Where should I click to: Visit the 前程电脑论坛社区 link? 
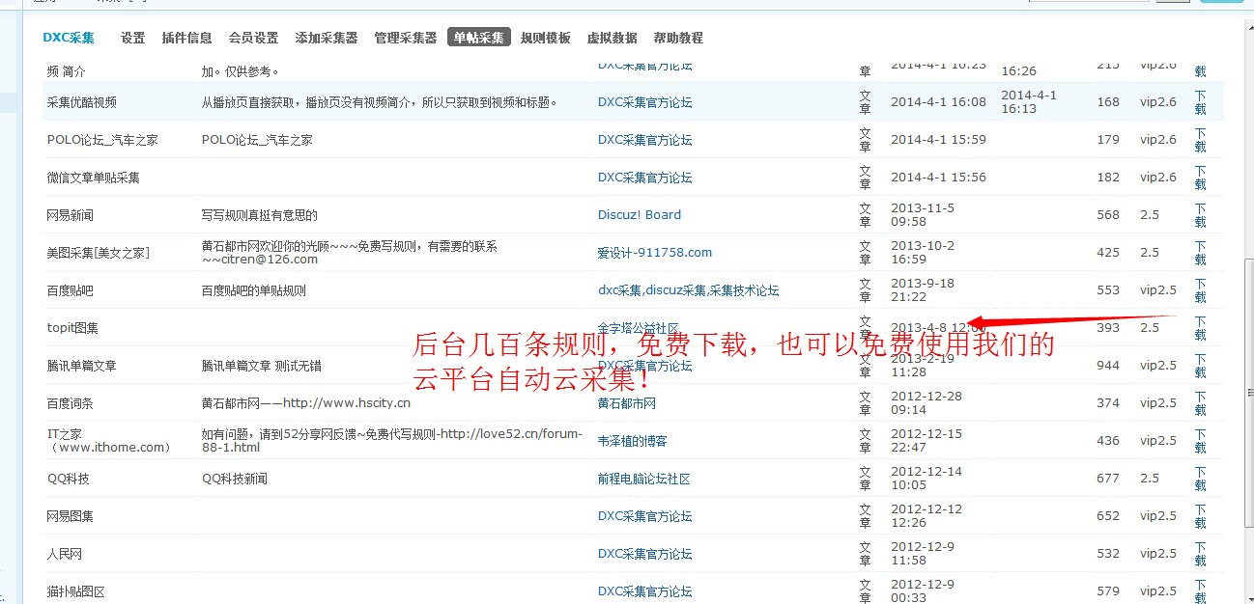643,479
